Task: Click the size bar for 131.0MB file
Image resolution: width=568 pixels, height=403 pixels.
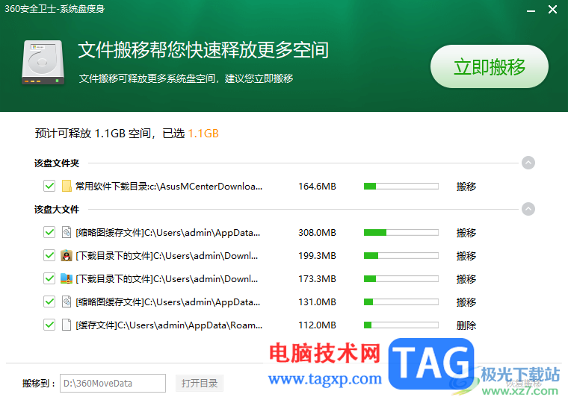Action: pyautogui.click(x=401, y=302)
